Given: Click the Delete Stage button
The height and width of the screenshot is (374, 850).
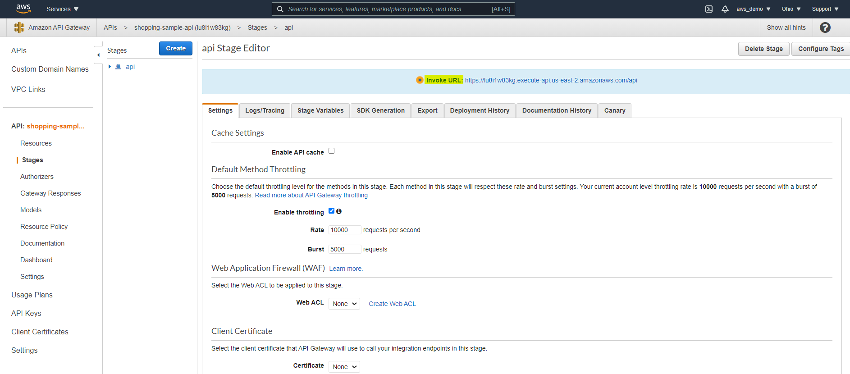Looking at the screenshot, I should point(764,49).
